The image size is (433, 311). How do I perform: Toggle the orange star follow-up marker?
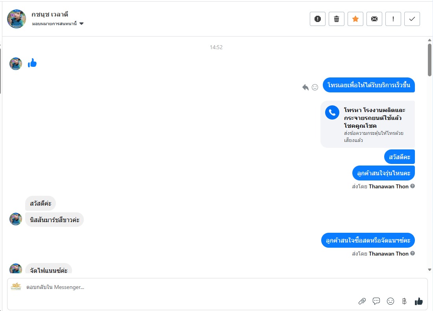[x=355, y=19]
